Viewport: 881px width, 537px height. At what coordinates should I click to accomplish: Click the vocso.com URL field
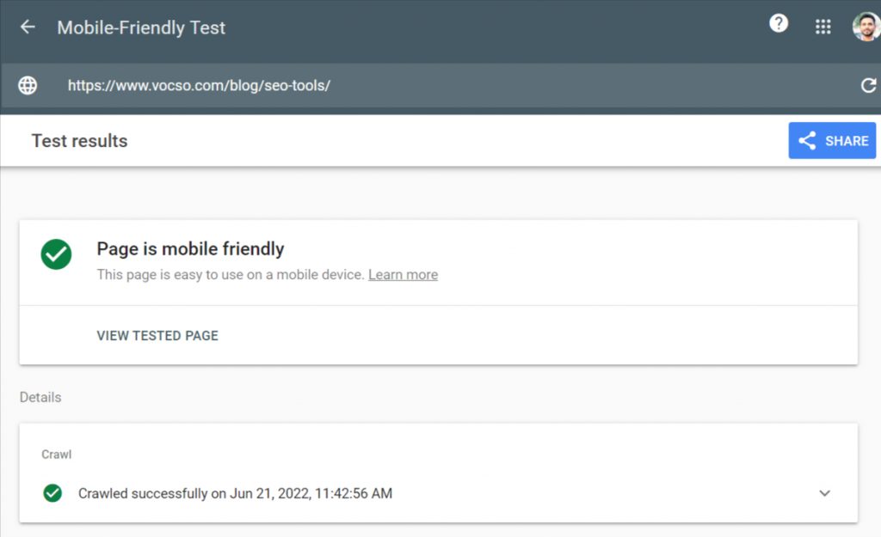tap(199, 85)
